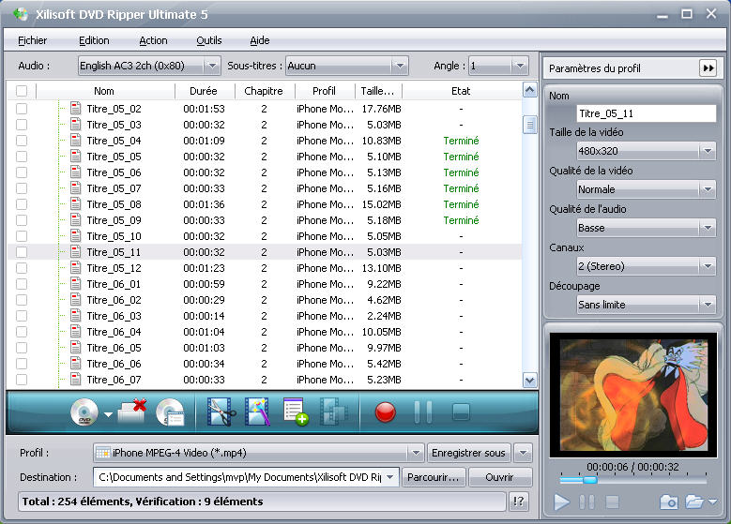Viewport: 731px width, 524px height.
Task: Check the box for Titre_05_11
Action: coord(22,252)
